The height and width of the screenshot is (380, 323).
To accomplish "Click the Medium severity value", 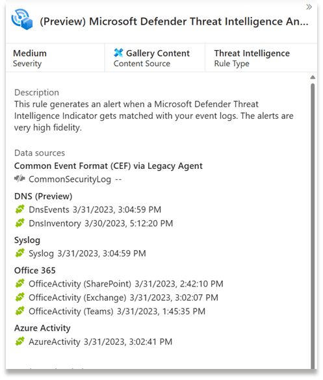I will (x=30, y=53).
